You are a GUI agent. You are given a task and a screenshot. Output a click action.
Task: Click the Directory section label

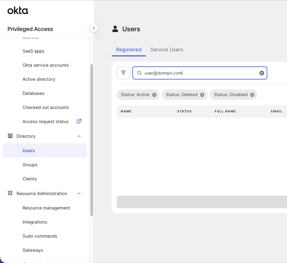(x=26, y=136)
